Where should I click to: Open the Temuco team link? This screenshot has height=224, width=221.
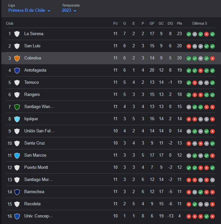pos(32,82)
